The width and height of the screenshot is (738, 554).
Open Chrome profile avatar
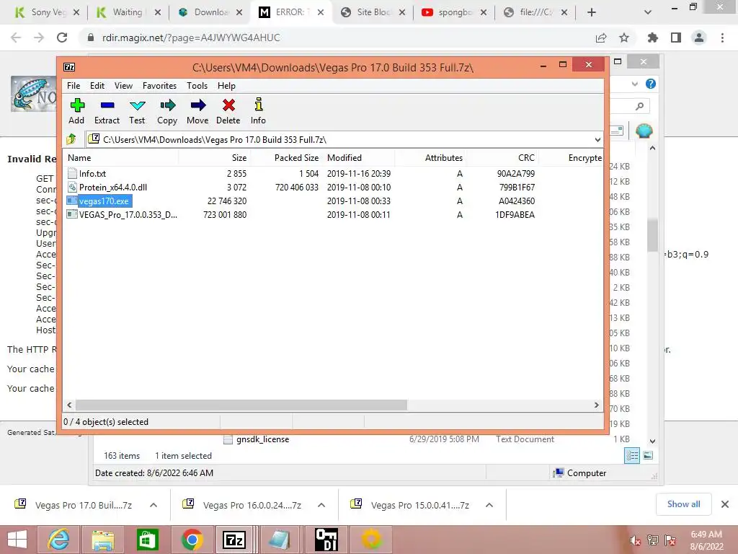pyautogui.click(x=699, y=38)
